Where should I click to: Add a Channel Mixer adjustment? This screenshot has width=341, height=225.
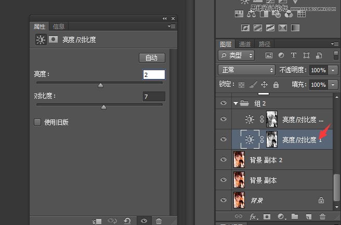[289, 14]
